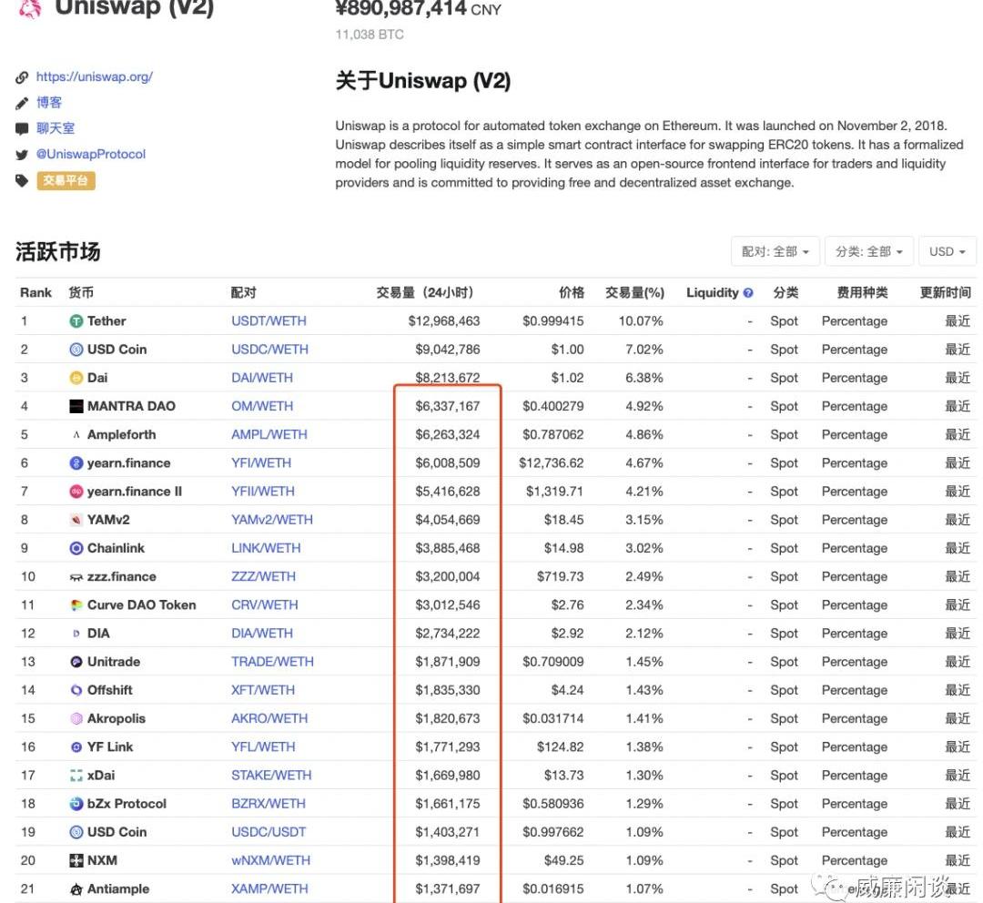Image resolution: width=983 pixels, height=903 pixels.
Task: Open the https://uniswap.org/ website link
Action: click(94, 77)
